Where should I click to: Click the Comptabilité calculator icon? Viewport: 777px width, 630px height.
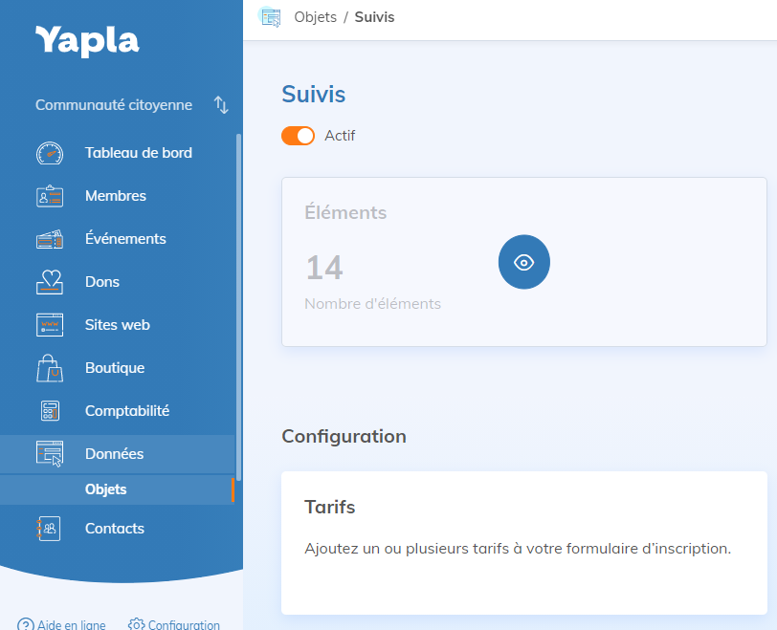pos(49,411)
